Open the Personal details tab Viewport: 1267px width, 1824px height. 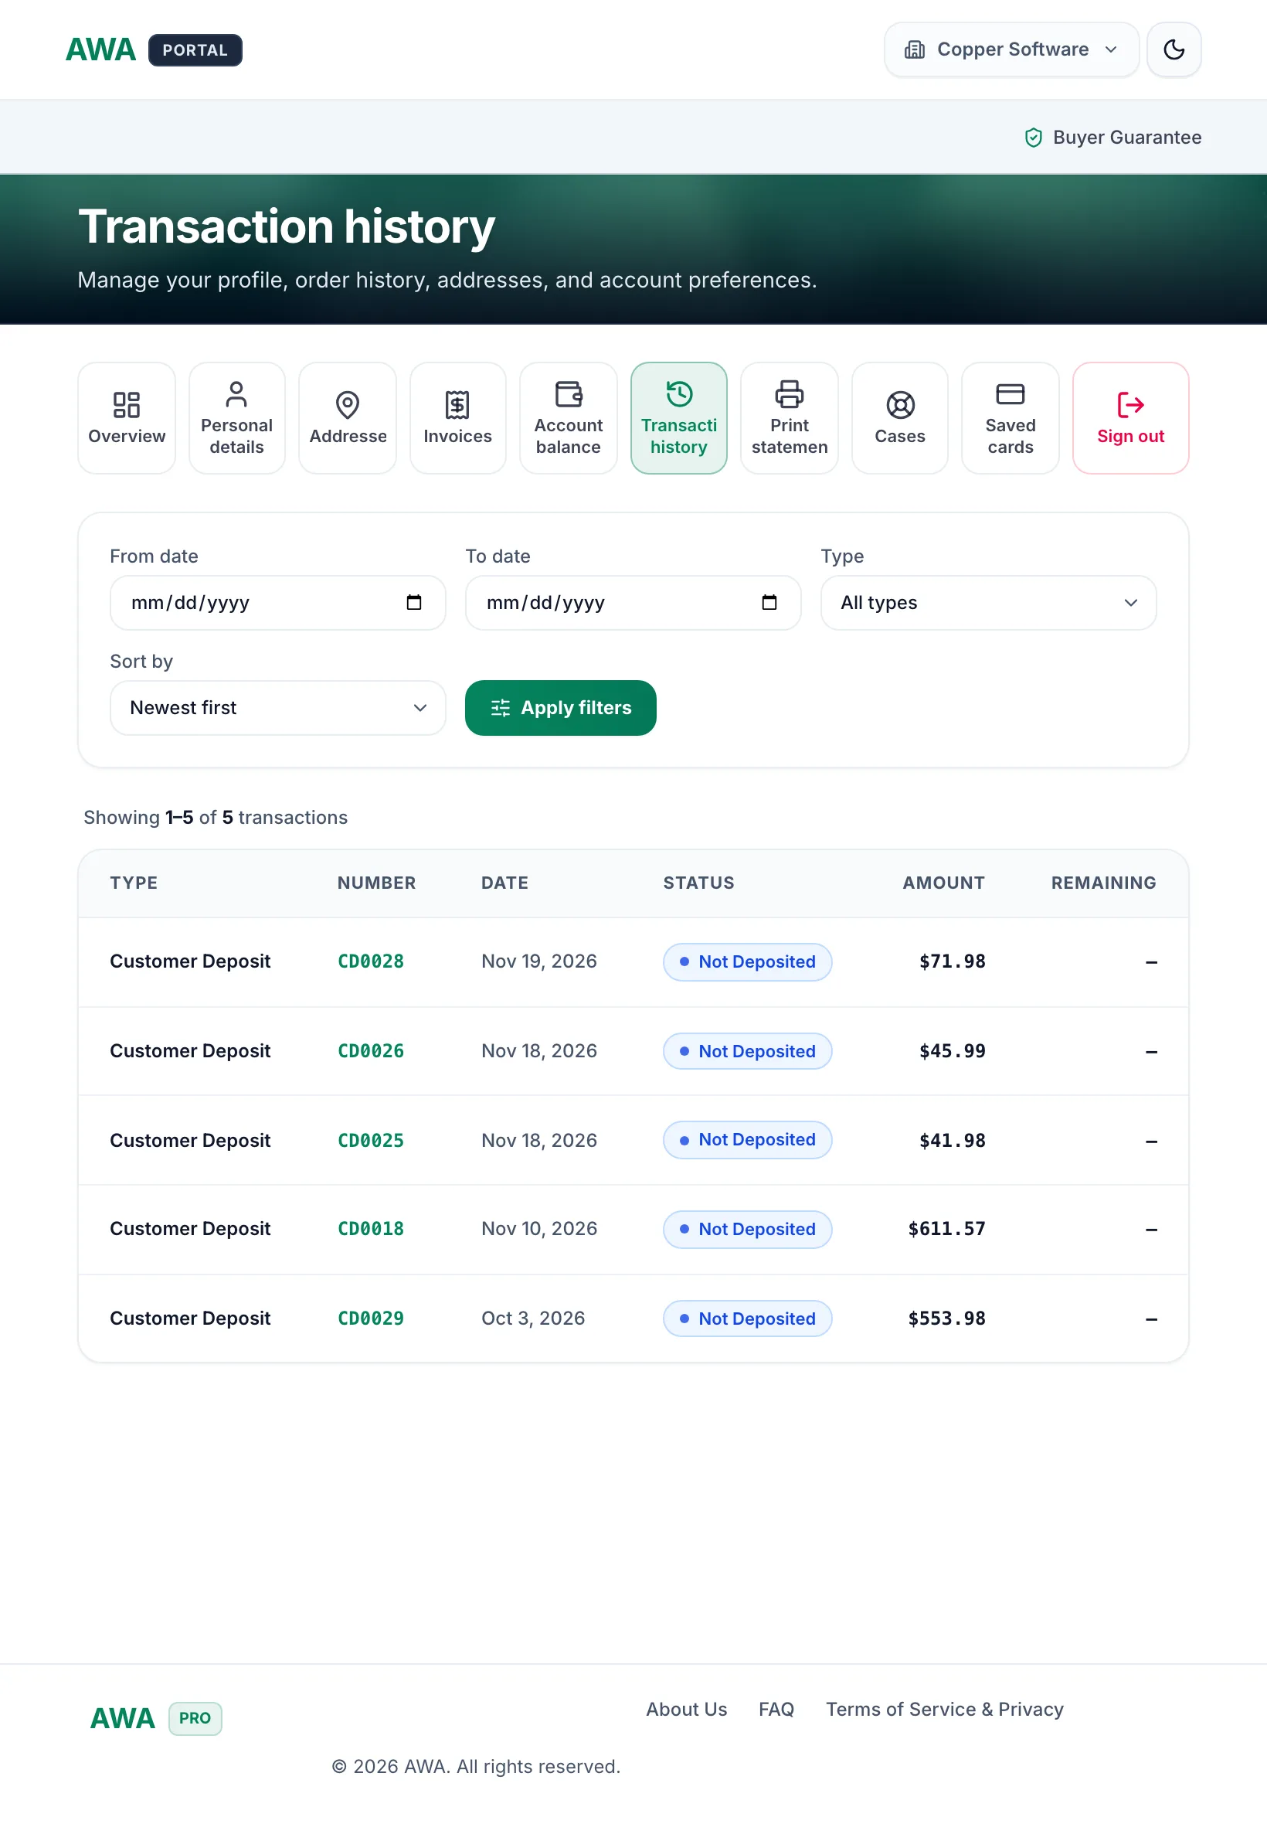point(236,418)
